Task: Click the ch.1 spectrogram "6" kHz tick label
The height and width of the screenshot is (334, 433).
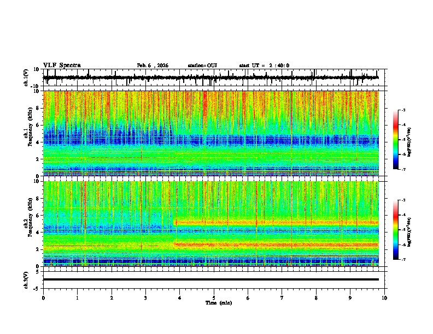Action: pos(38,125)
